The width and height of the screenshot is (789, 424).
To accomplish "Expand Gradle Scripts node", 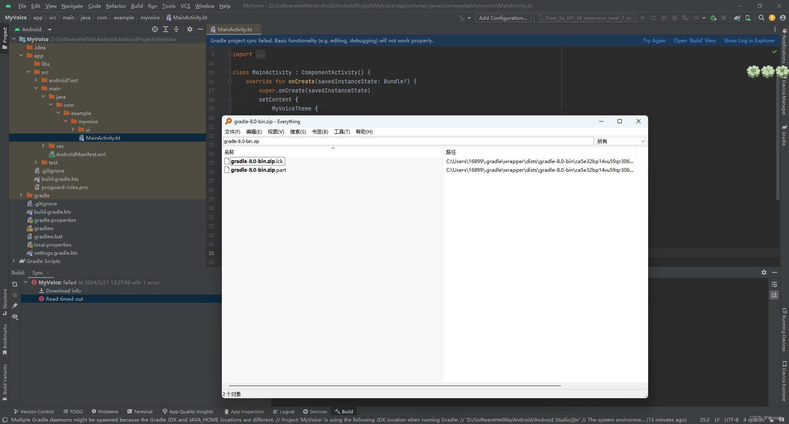I will tap(14, 261).
